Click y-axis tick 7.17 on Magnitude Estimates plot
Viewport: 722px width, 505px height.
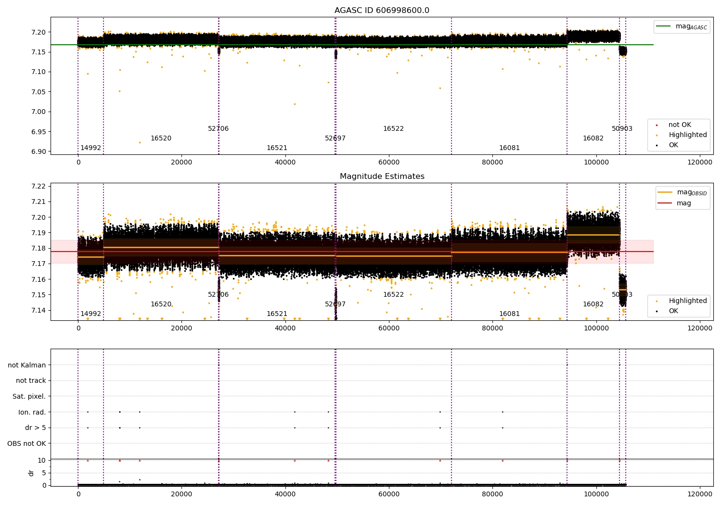39,264
